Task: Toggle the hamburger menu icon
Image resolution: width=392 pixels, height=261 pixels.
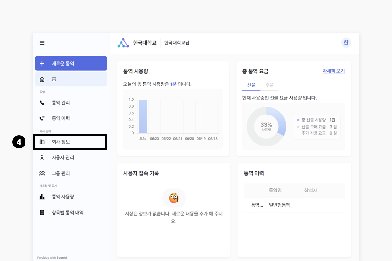Action: [42, 43]
